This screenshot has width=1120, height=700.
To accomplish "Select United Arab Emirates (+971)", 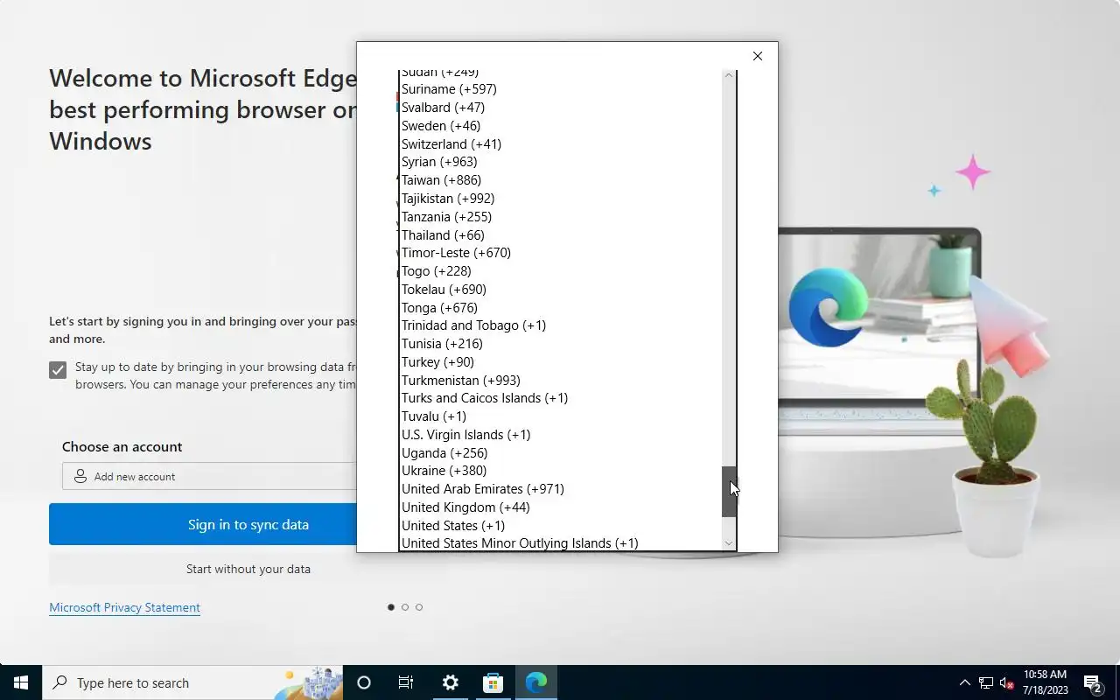I will (x=560, y=489).
